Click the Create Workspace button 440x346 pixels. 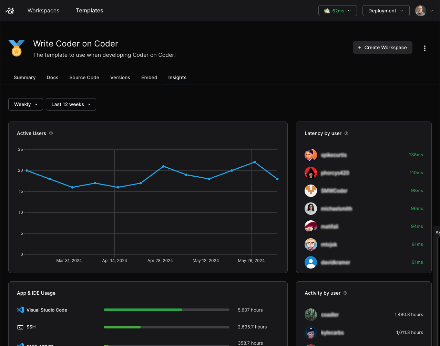coord(382,48)
